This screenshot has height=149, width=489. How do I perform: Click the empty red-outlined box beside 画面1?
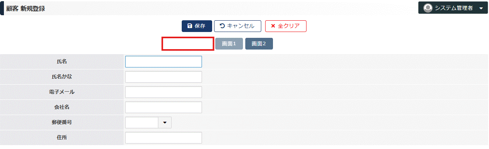[x=188, y=44]
